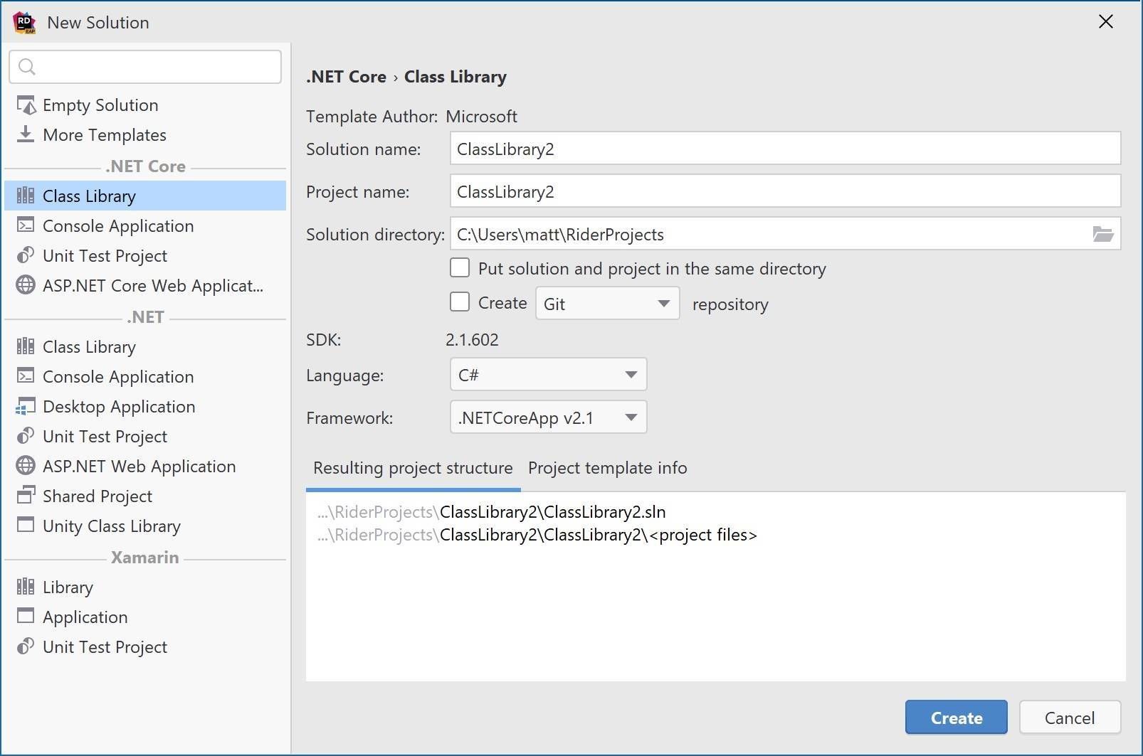Click the Xamarin Application icon
This screenshot has width=1143, height=756.
[x=26, y=617]
